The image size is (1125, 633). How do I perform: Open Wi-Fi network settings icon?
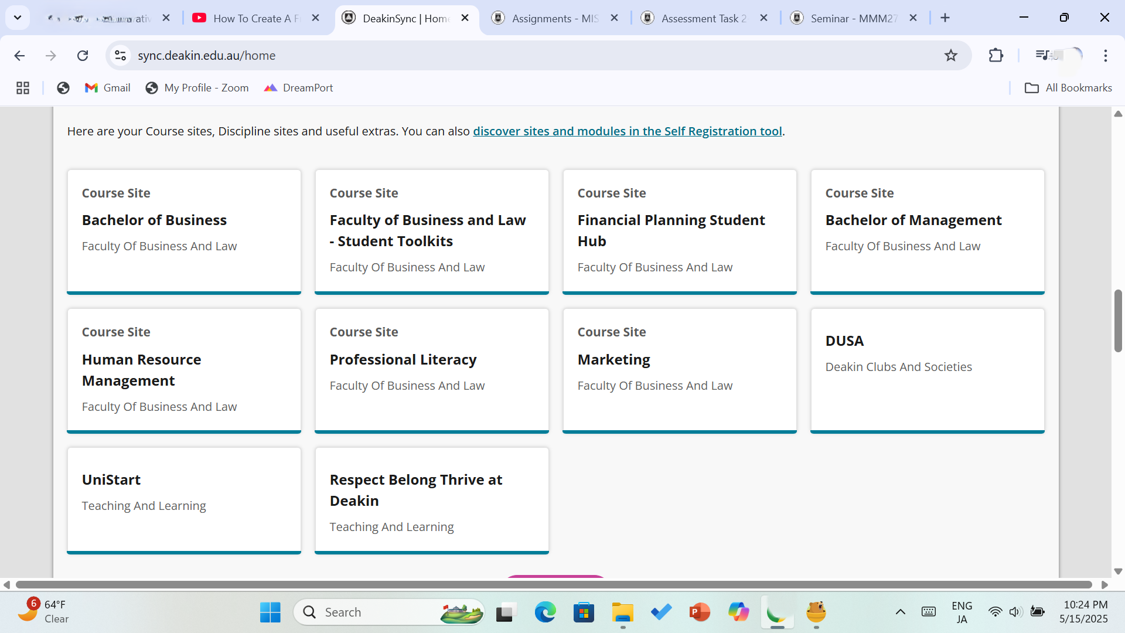click(995, 612)
